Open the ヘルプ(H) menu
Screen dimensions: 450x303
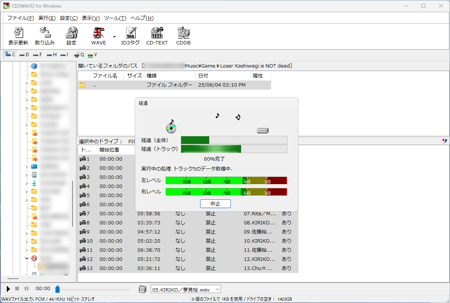(x=142, y=18)
